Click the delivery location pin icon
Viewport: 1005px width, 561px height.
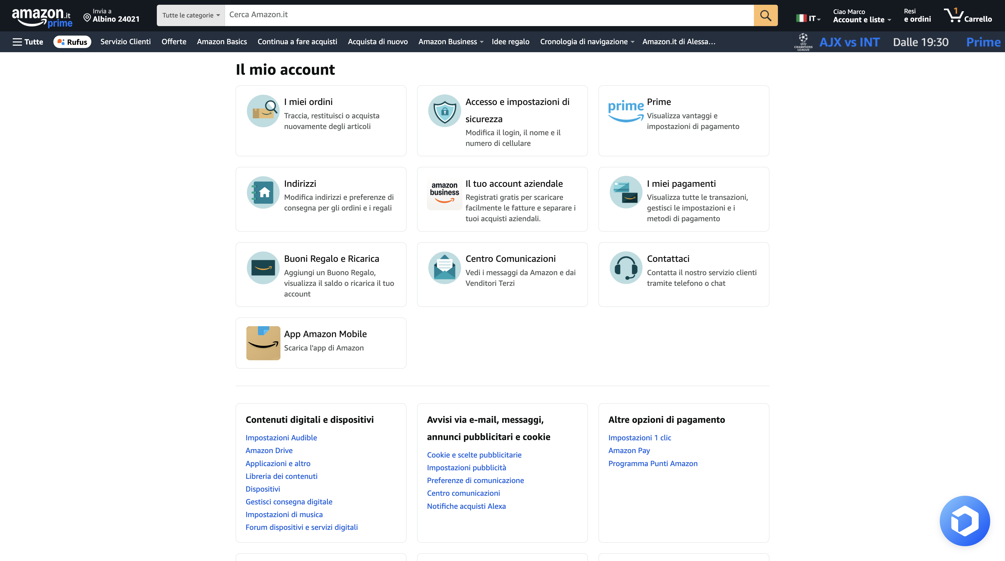(87, 17)
